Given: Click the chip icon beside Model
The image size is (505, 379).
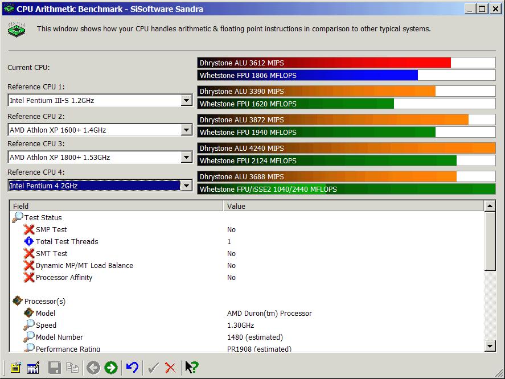Looking at the screenshot, I should (29, 313).
